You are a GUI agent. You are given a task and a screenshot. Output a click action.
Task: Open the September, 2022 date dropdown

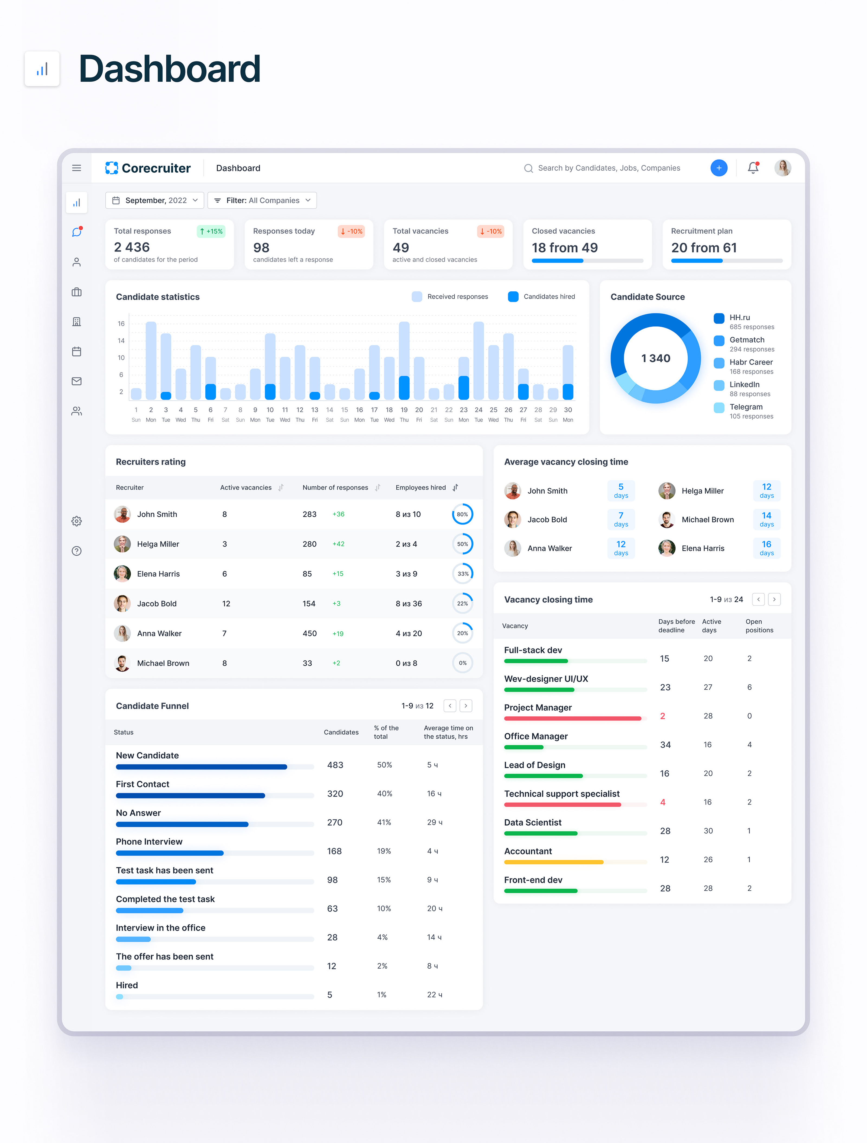coord(154,201)
